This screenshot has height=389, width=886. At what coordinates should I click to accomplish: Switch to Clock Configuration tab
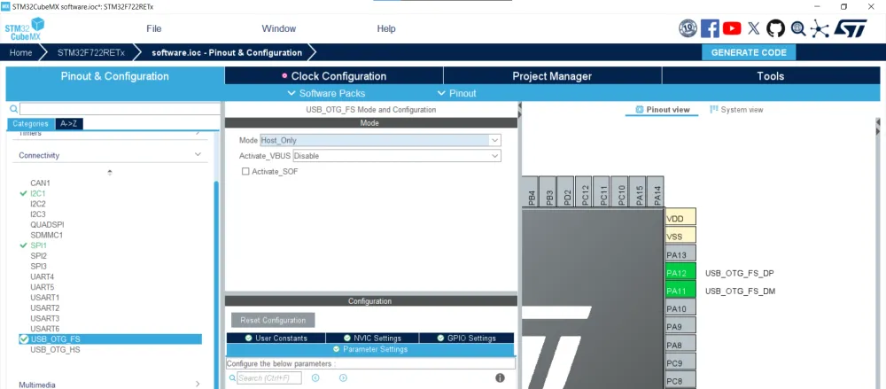click(334, 76)
